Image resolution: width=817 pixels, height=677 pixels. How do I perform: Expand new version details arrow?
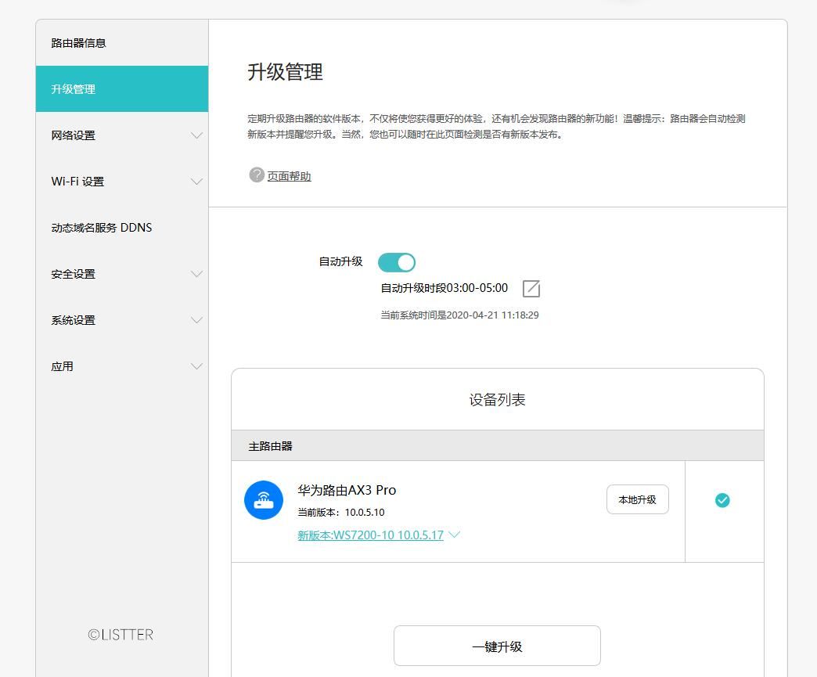[x=454, y=535]
